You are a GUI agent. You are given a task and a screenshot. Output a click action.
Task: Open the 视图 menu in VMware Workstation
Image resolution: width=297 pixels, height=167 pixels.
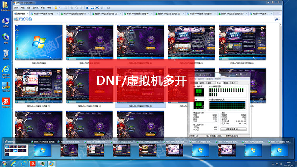pyautogui.click(x=29, y=8)
